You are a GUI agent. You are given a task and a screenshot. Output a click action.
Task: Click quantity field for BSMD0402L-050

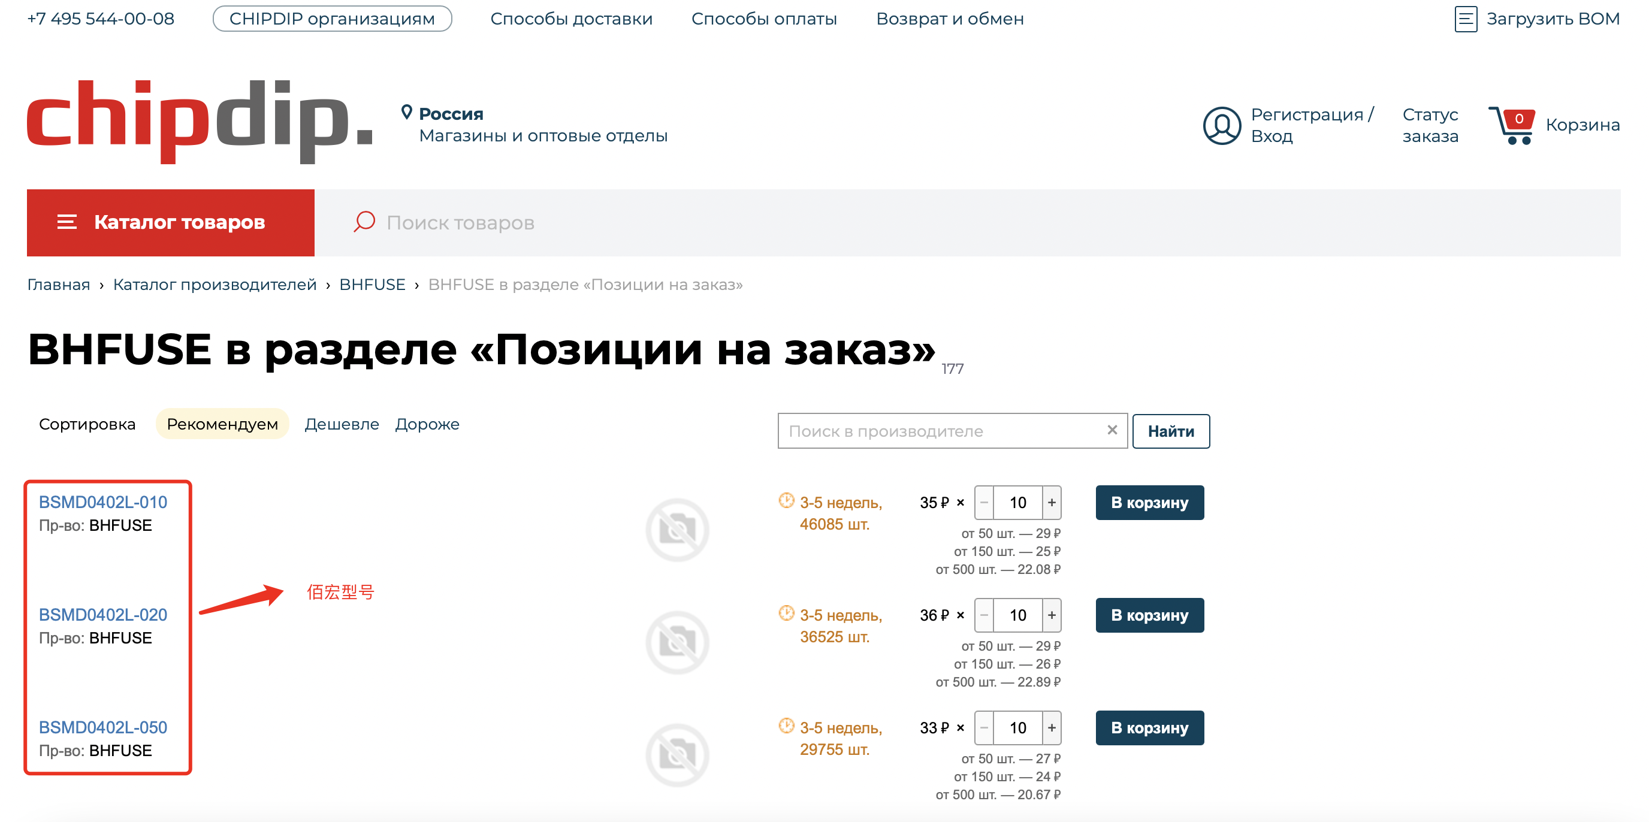point(1018,728)
